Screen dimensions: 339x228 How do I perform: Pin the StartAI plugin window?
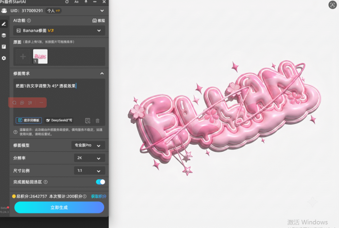86,2
